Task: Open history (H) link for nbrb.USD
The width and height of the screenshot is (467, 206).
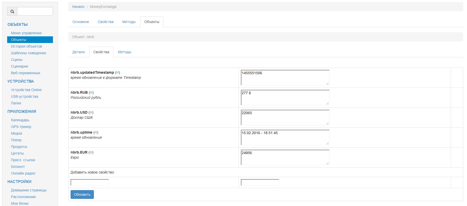Action: tap(91, 112)
